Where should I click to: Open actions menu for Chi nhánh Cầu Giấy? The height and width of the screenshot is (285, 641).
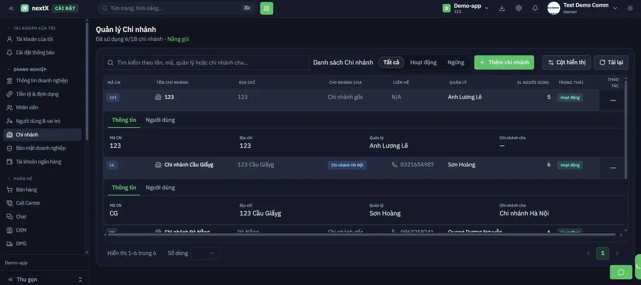[x=613, y=168]
